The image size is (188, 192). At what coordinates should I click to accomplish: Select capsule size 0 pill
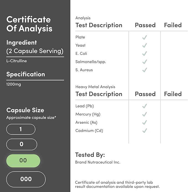tap(22, 144)
